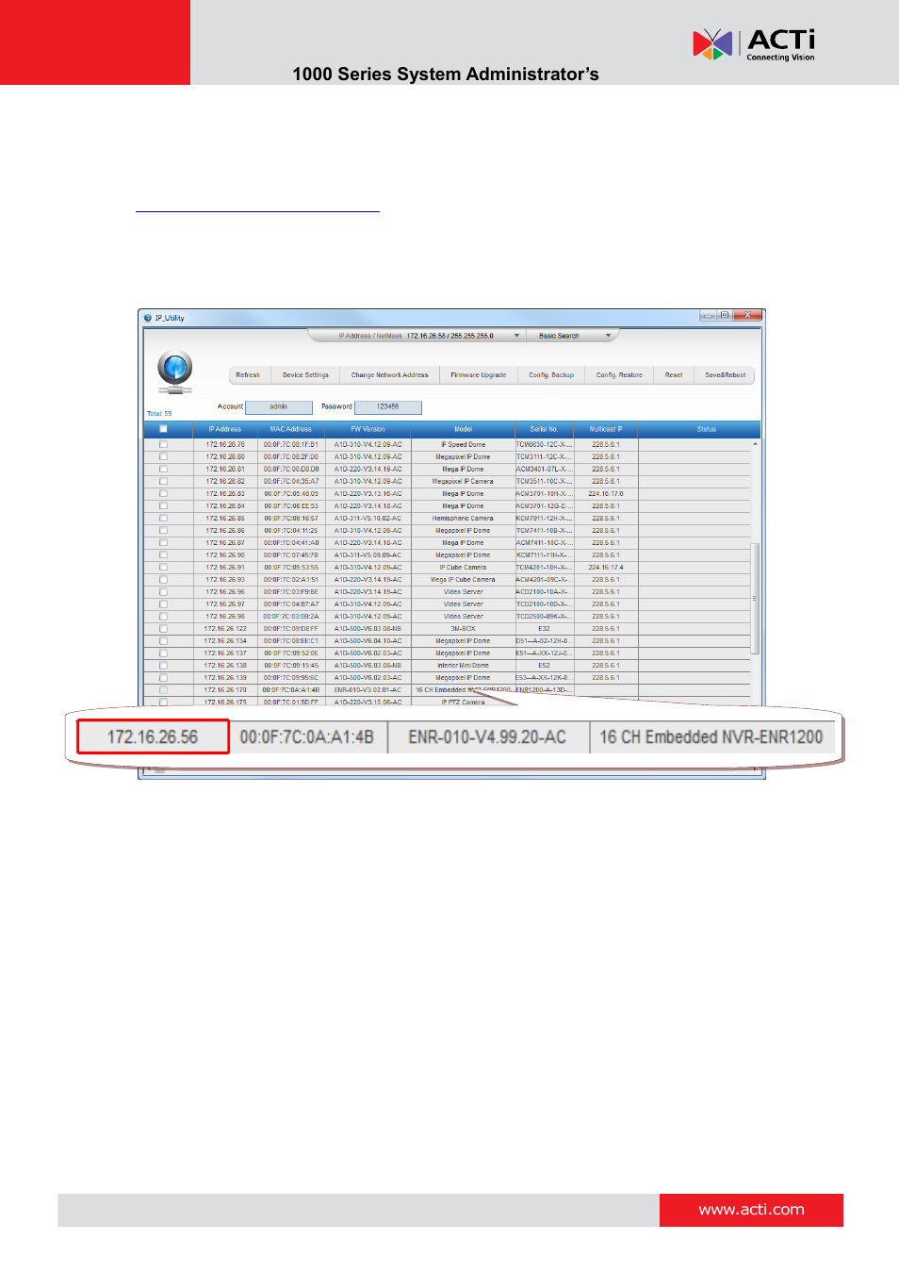Click Config. Restore
The image size is (899, 1273).
[619, 375]
